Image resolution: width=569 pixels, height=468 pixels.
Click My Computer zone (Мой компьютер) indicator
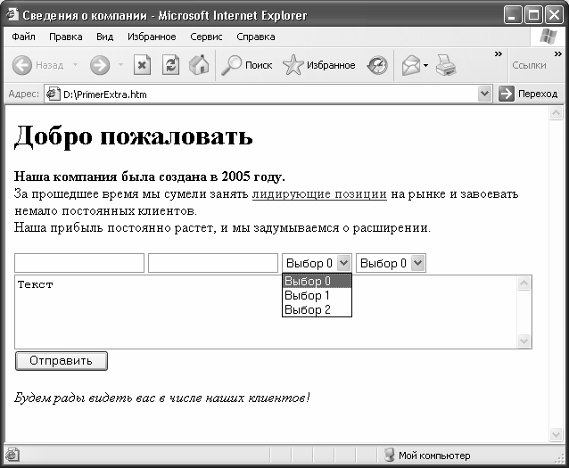[427, 456]
